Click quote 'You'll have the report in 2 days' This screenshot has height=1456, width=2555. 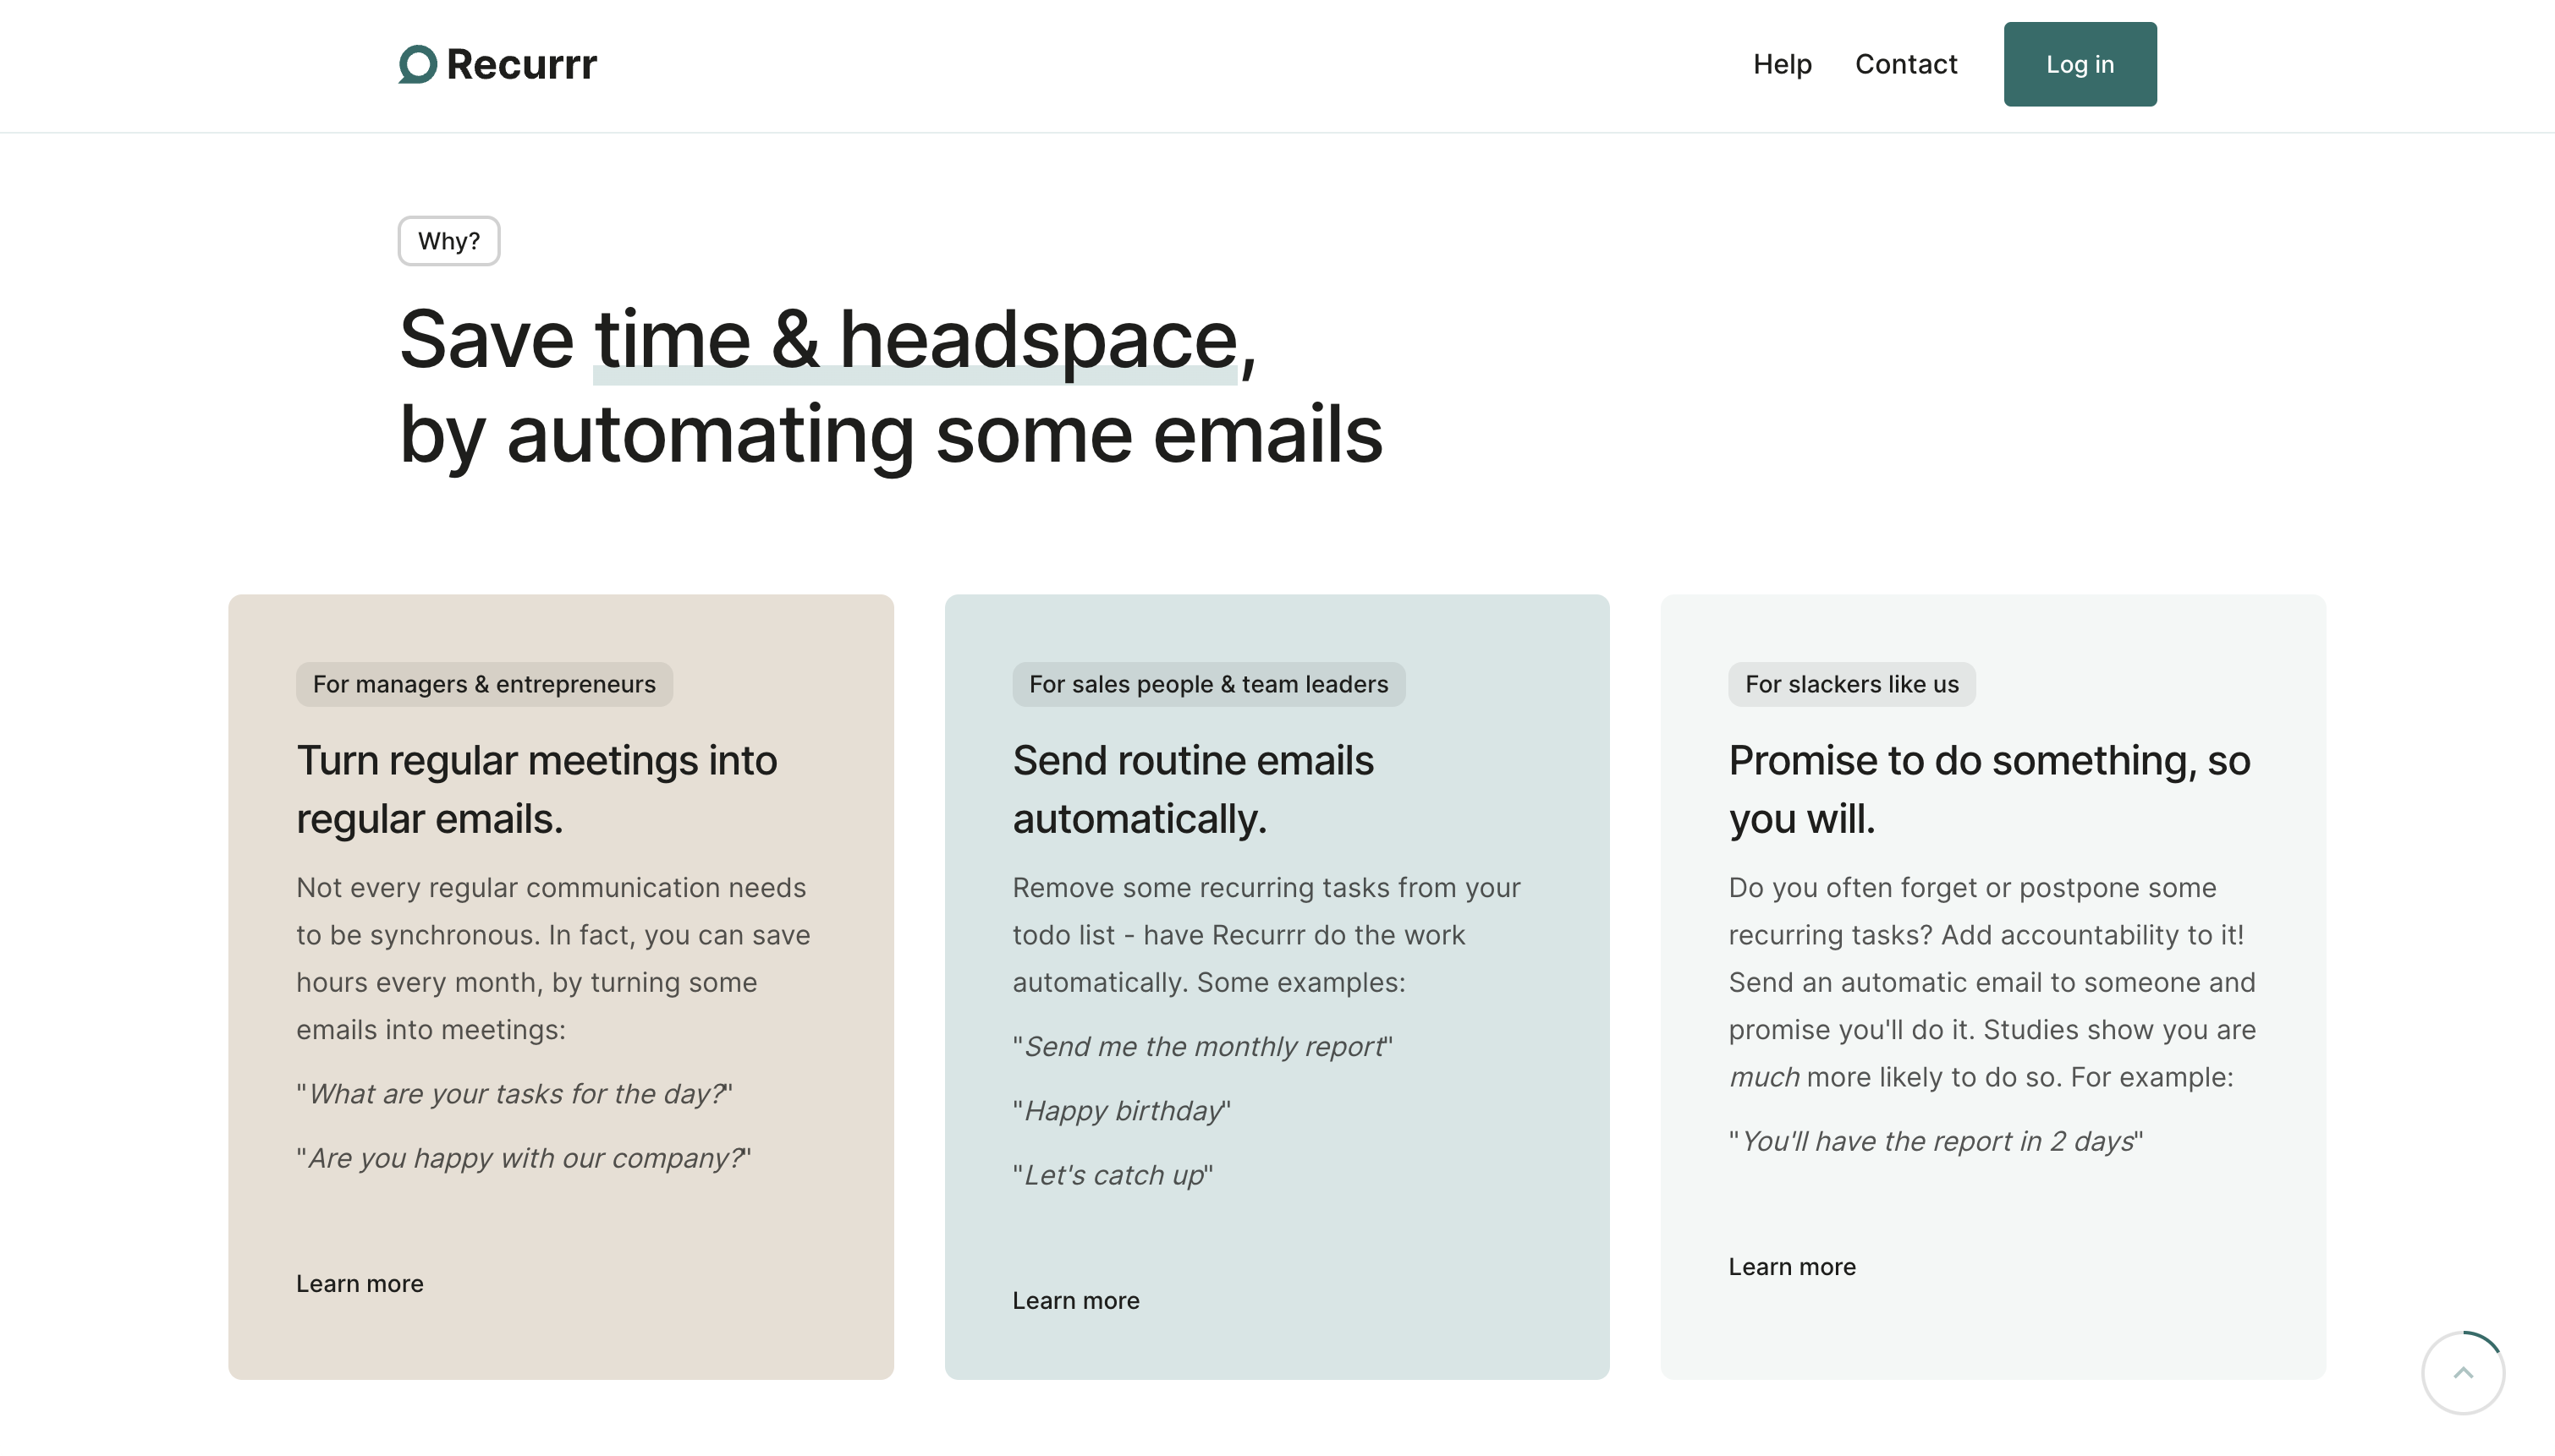tap(1936, 1141)
